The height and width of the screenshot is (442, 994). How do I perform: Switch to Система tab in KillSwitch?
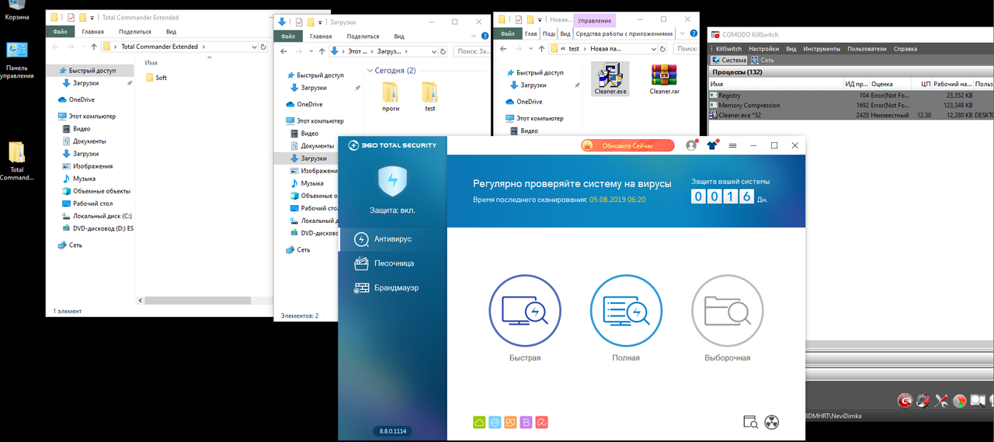pyautogui.click(x=728, y=60)
